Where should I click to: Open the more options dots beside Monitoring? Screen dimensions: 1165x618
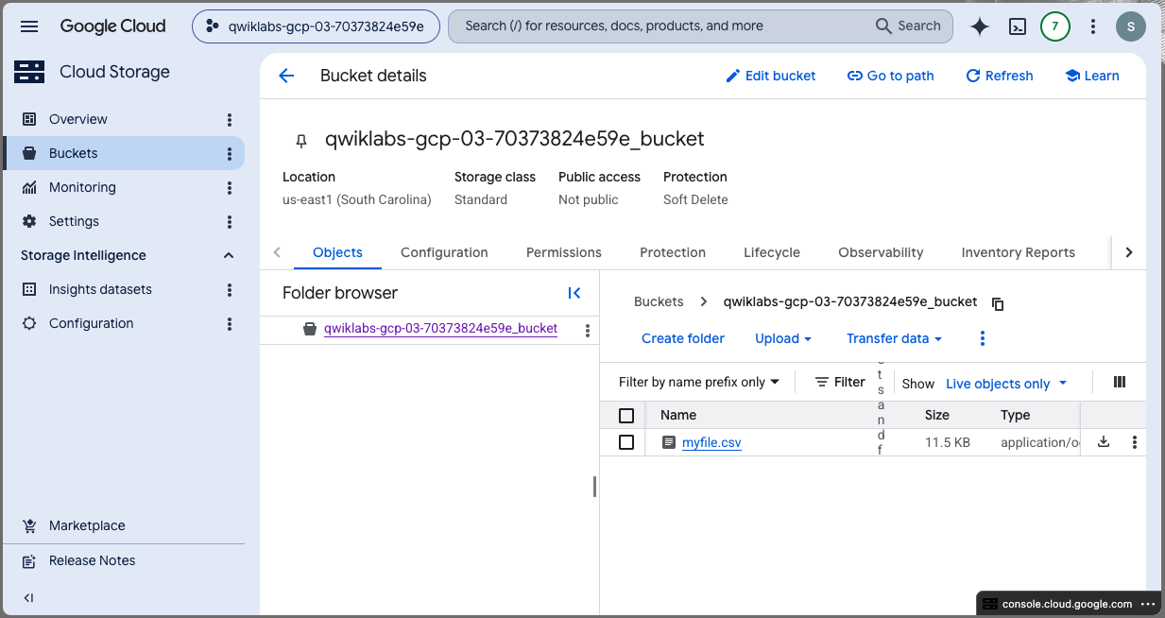[x=230, y=187]
